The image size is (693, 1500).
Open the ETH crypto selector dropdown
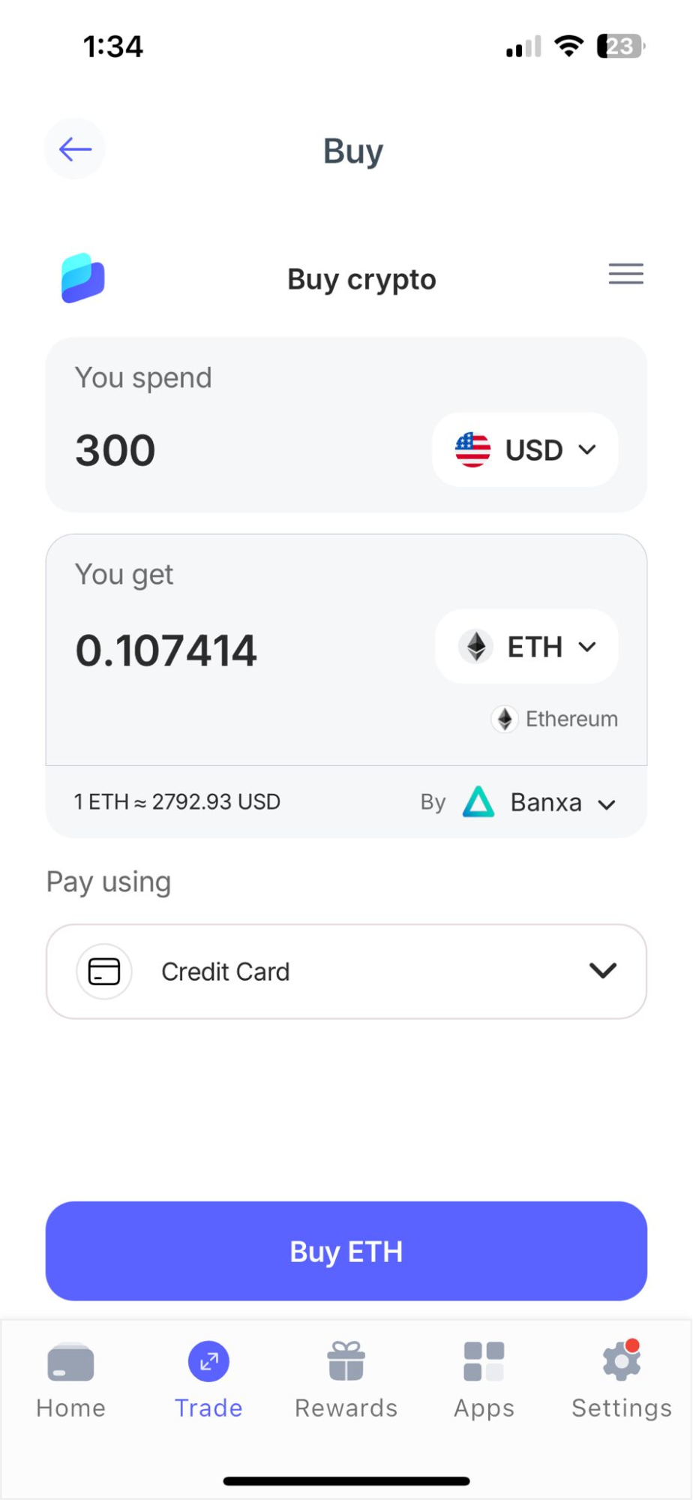526,646
